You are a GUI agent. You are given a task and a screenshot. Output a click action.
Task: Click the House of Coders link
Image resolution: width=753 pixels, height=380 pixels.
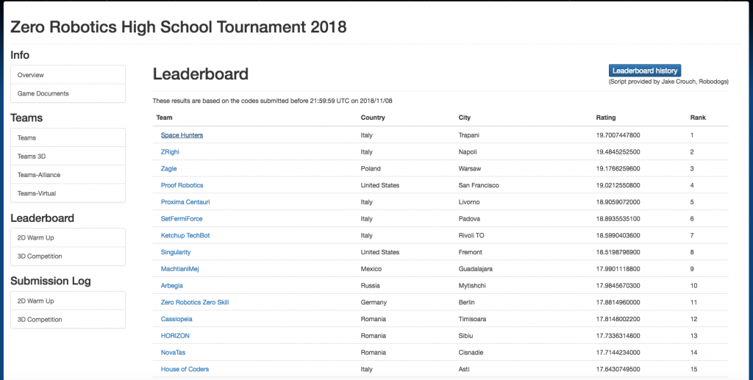[185, 369]
